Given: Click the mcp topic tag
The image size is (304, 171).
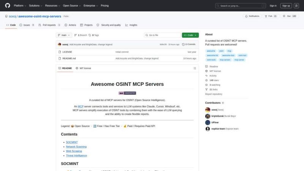Looking at the screenshot, I should 230,51.
